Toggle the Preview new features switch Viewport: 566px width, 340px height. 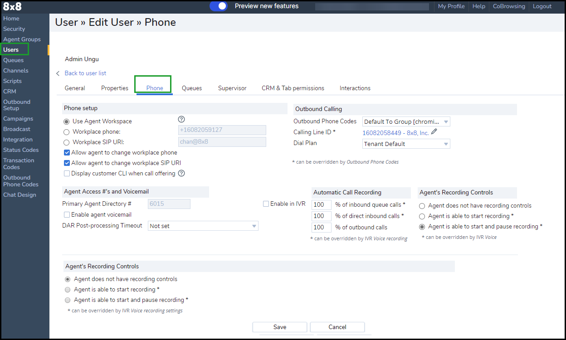[x=219, y=6]
